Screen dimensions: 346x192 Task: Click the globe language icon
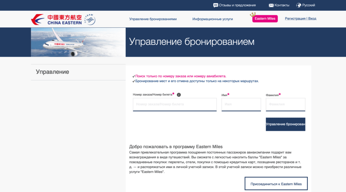(299, 5)
